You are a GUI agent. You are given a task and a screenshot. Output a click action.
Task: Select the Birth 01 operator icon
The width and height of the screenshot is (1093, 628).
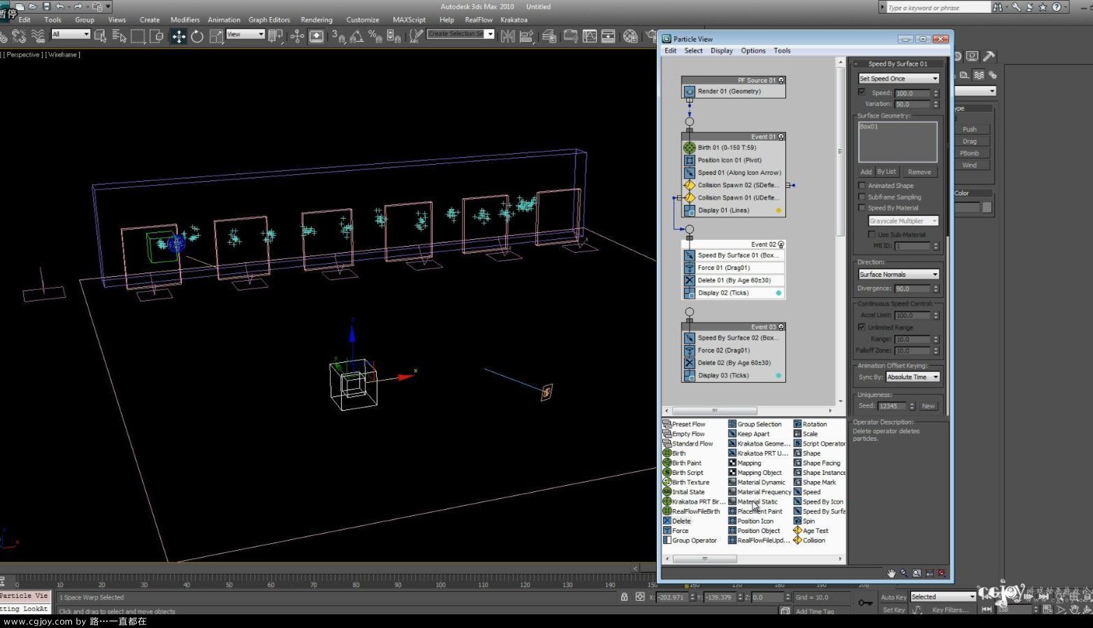coord(689,148)
